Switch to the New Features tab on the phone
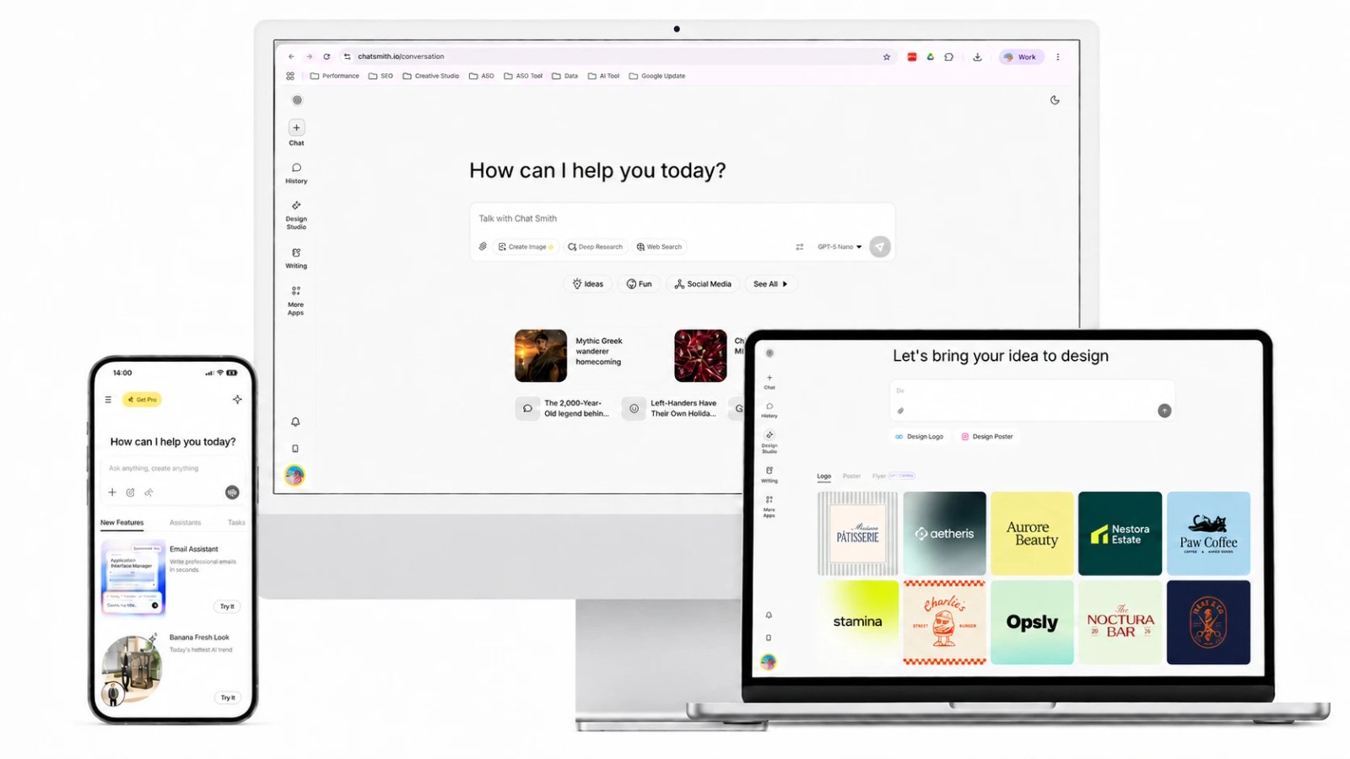The width and height of the screenshot is (1350, 759). (122, 523)
